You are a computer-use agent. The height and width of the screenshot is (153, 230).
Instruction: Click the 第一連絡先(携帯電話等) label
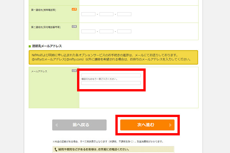(43, 10)
